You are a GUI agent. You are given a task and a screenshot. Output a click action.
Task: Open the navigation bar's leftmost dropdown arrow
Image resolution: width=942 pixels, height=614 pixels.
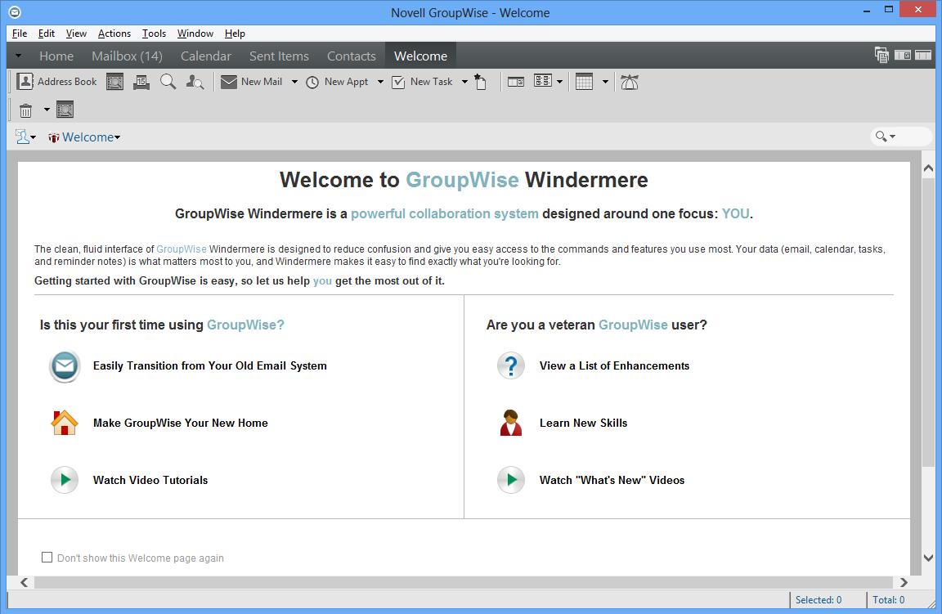tap(18, 56)
